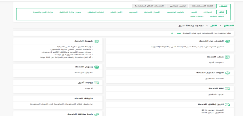The height and width of the screenshot is (116, 243).
Task: Click the condition mentioning 180 يوماً
Action: click(66, 57)
